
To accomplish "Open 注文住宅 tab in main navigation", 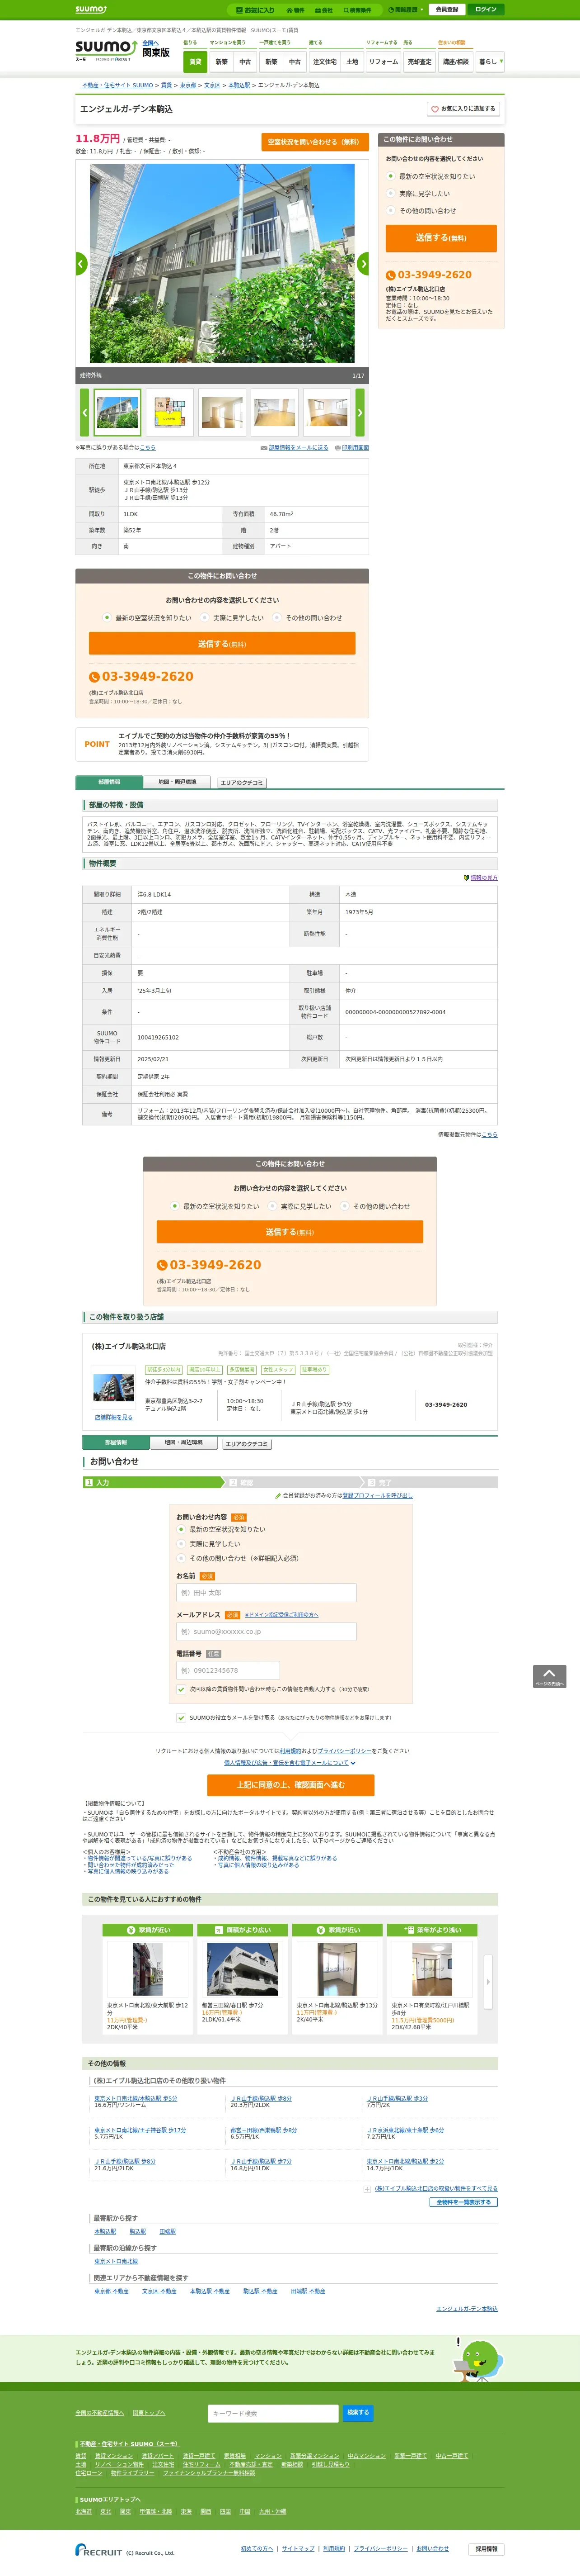I will pyautogui.click(x=324, y=62).
